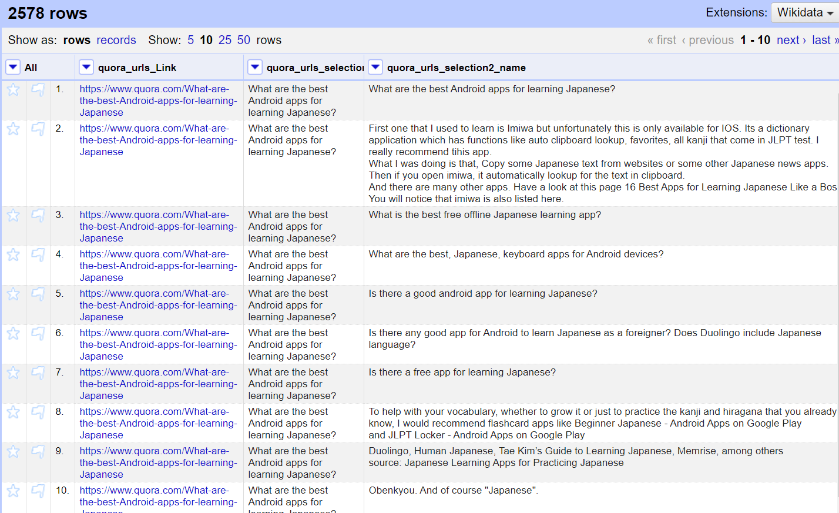Open the Wikidata extensions dropdown

point(804,12)
